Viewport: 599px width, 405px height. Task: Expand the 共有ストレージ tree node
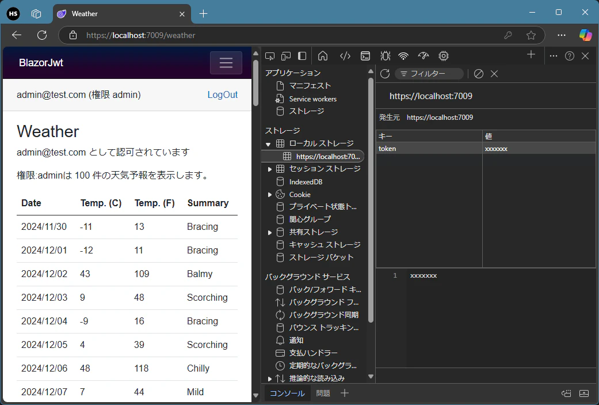tap(270, 233)
